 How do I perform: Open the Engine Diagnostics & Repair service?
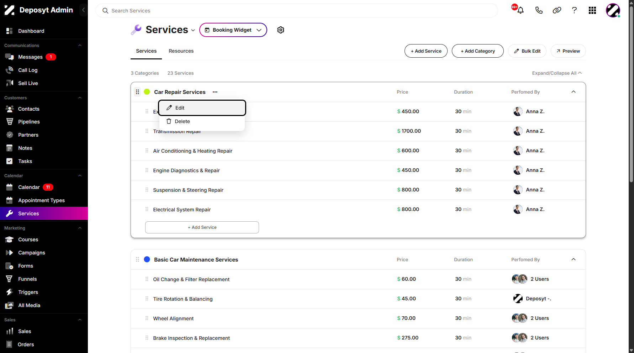tap(186, 170)
